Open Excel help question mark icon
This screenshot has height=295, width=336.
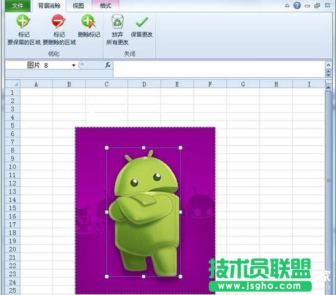click(297, 6)
